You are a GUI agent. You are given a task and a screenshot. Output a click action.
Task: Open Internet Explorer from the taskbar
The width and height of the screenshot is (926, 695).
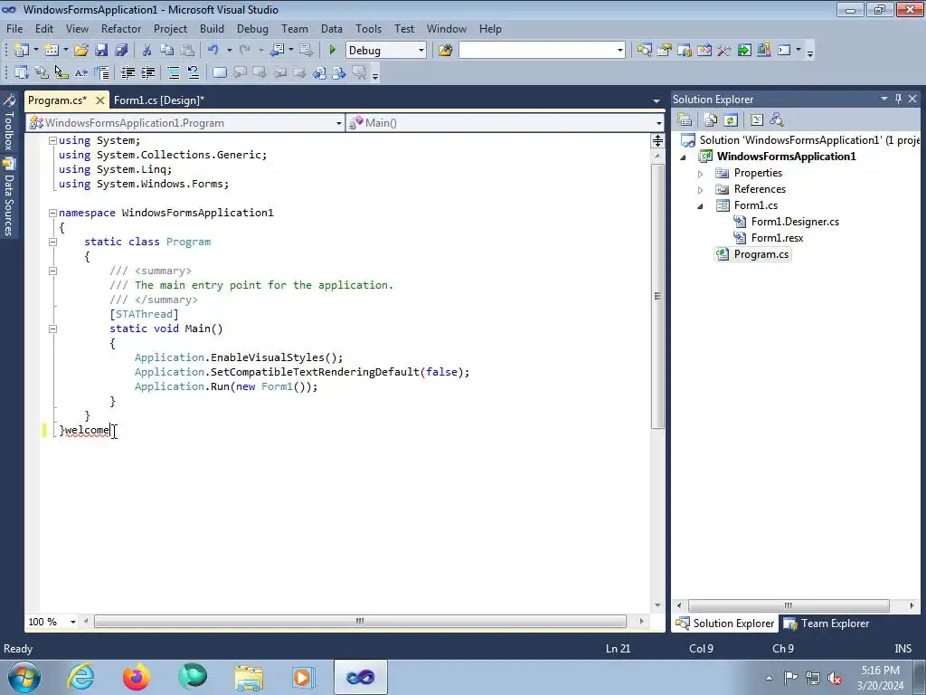[80, 677]
